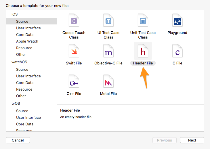
Task: Choose the UI Test Case Class icon
Action: click(x=108, y=21)
